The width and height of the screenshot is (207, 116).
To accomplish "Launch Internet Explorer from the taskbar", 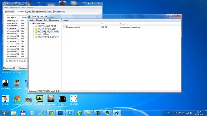I will point(42,113).
